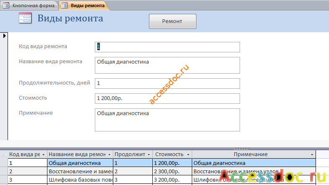The width and height of the screenshot is (329, 185).
Task: Click the form icon beside Виды ремонта header
Action: [x=25, y=18]
